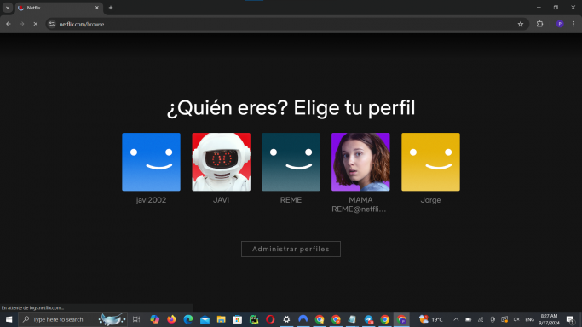Select the javi2002 blue smiley profile
The image size is (582, 327).
[151, 162]
